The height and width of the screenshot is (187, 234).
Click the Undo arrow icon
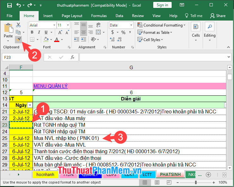point(19,5)
